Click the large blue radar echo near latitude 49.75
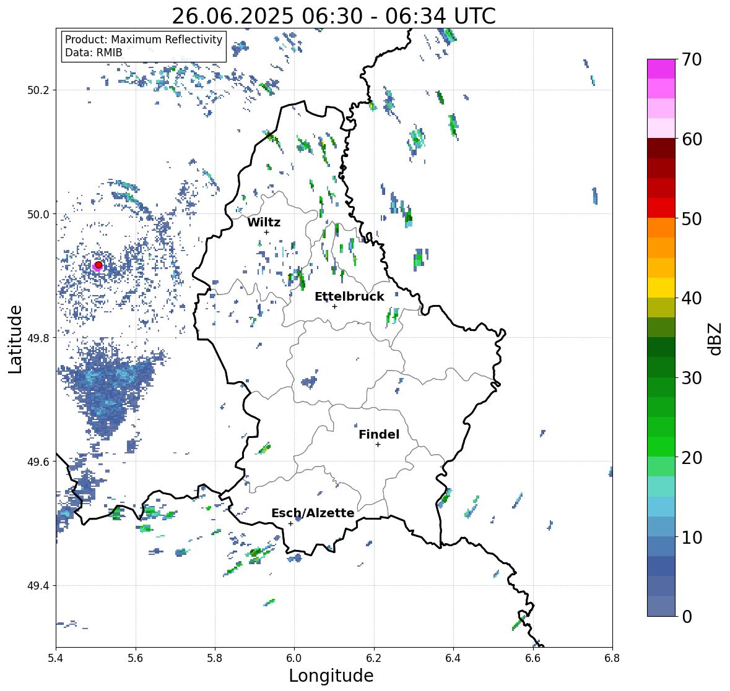 pos(110,388)
